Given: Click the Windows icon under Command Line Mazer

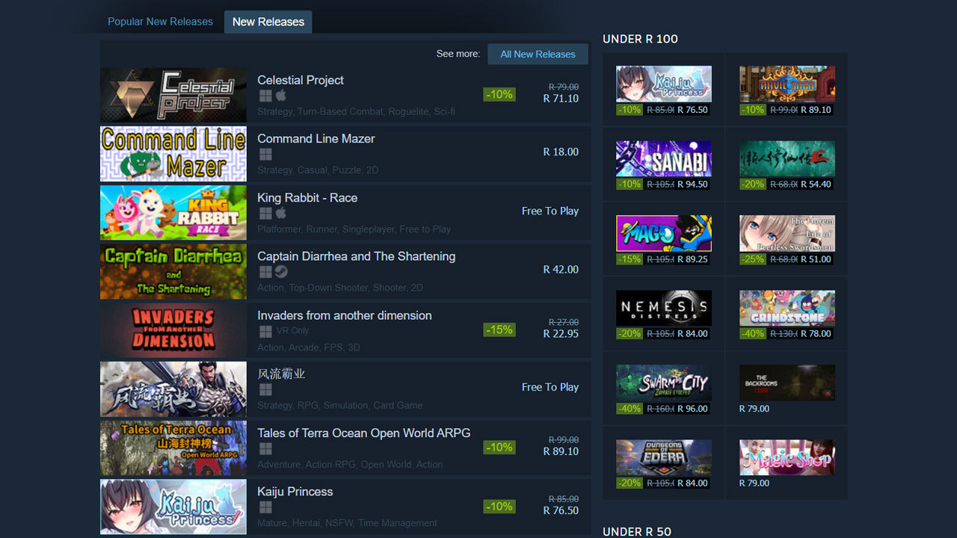Looking at the screenshot, I should click(265, 155).
